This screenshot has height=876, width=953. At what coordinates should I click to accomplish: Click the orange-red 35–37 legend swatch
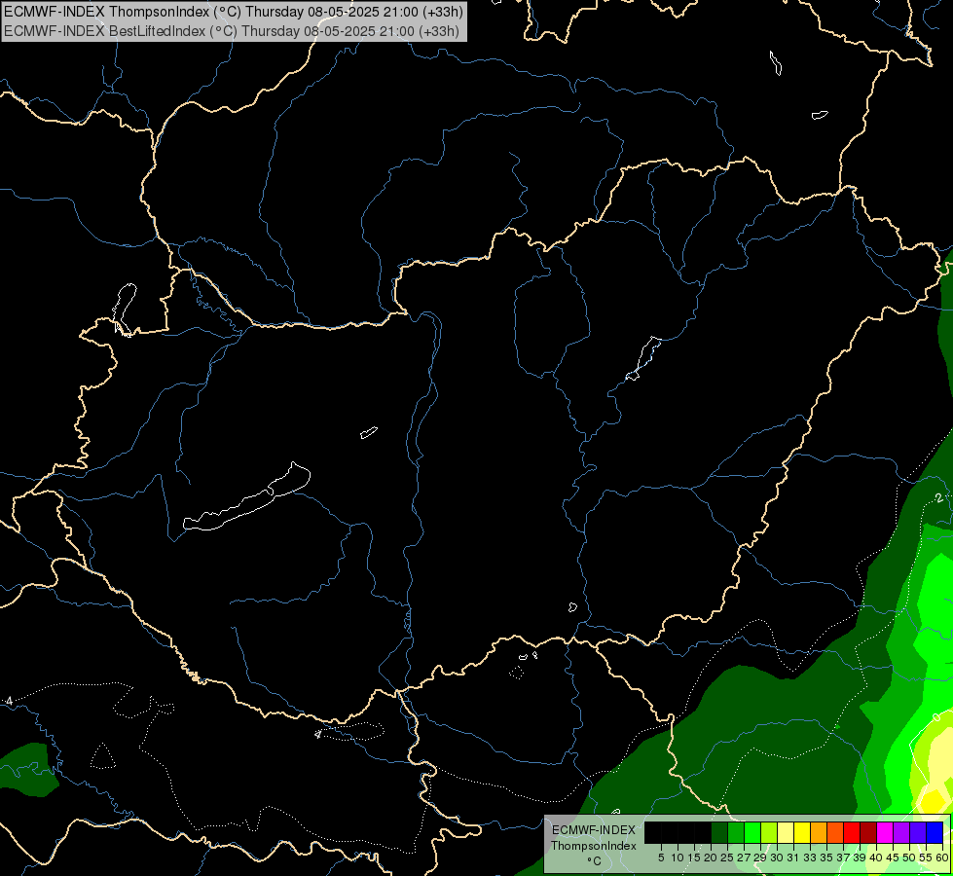click(834, 833)
